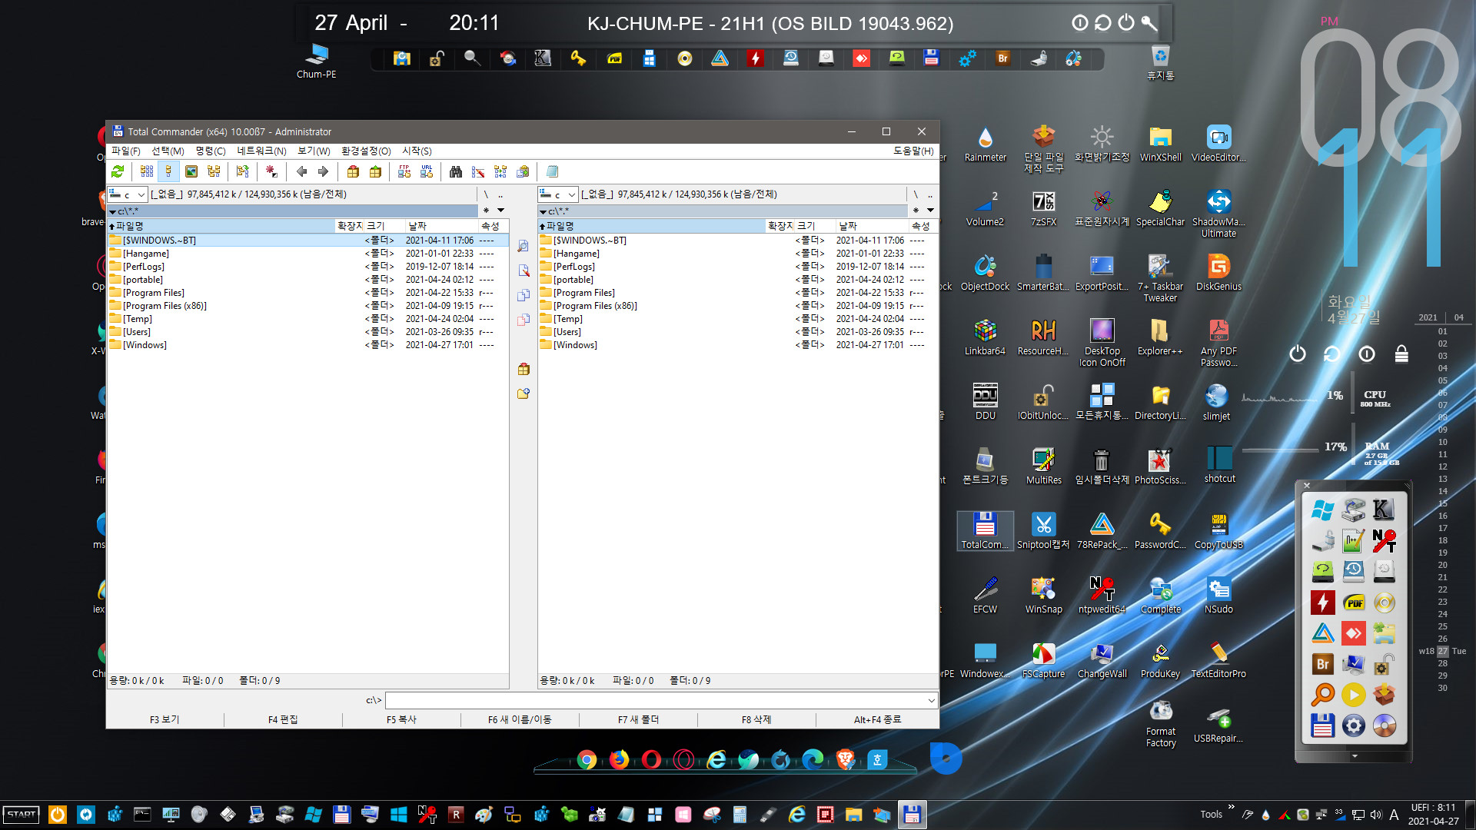Expand the command line history dropdown
1476x830 pixels.
931,700
